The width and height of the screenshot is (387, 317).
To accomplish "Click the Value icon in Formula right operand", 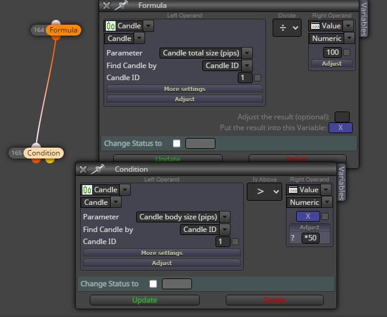I will (315, 26).
